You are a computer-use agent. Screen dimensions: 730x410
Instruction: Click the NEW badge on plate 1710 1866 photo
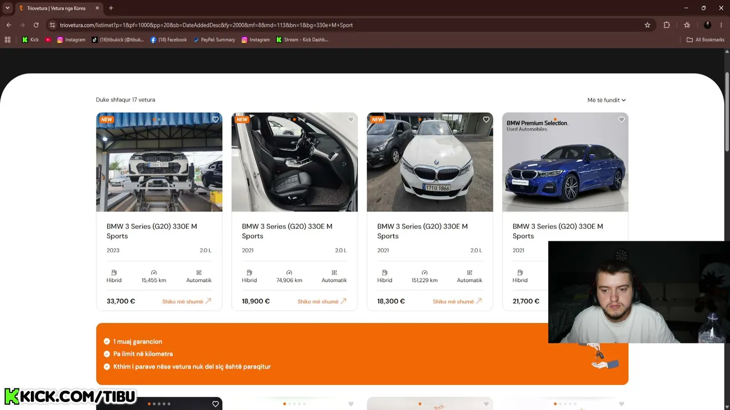click(377, 120)
